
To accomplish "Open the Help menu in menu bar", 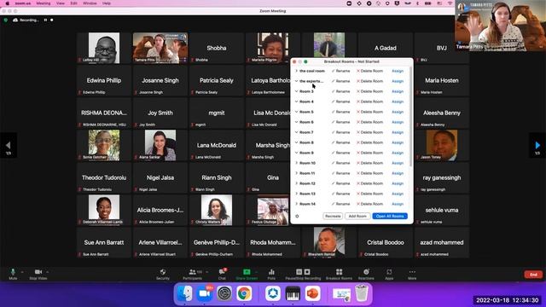I will [107, 3].
